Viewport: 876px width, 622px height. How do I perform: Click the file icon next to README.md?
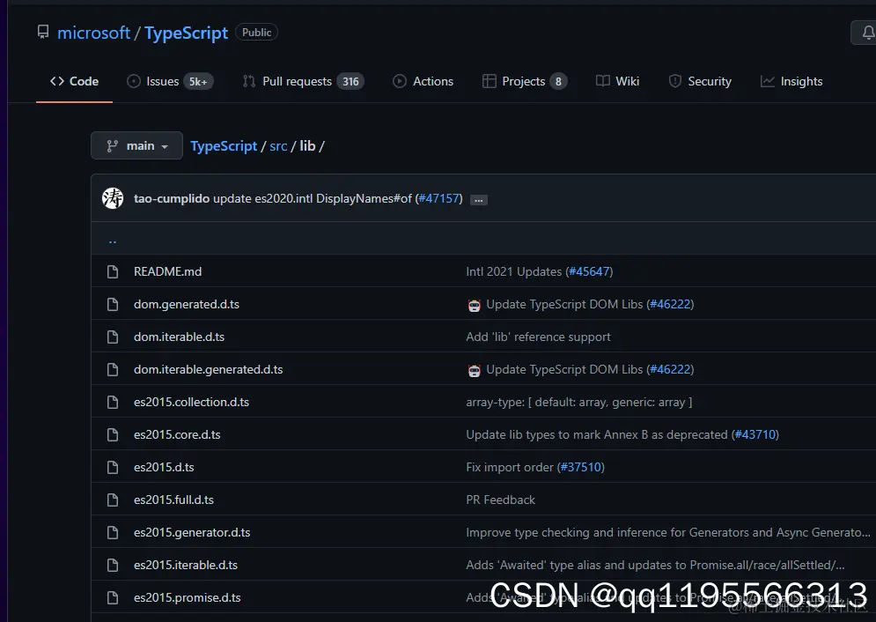point(113,271)
